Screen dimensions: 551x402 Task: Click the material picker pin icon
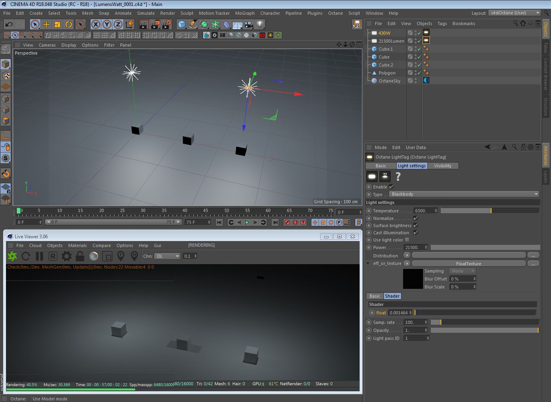coord(134,256)
